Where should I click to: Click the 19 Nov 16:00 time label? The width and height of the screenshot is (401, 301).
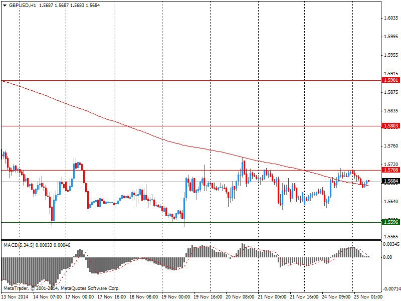point(208,297)
